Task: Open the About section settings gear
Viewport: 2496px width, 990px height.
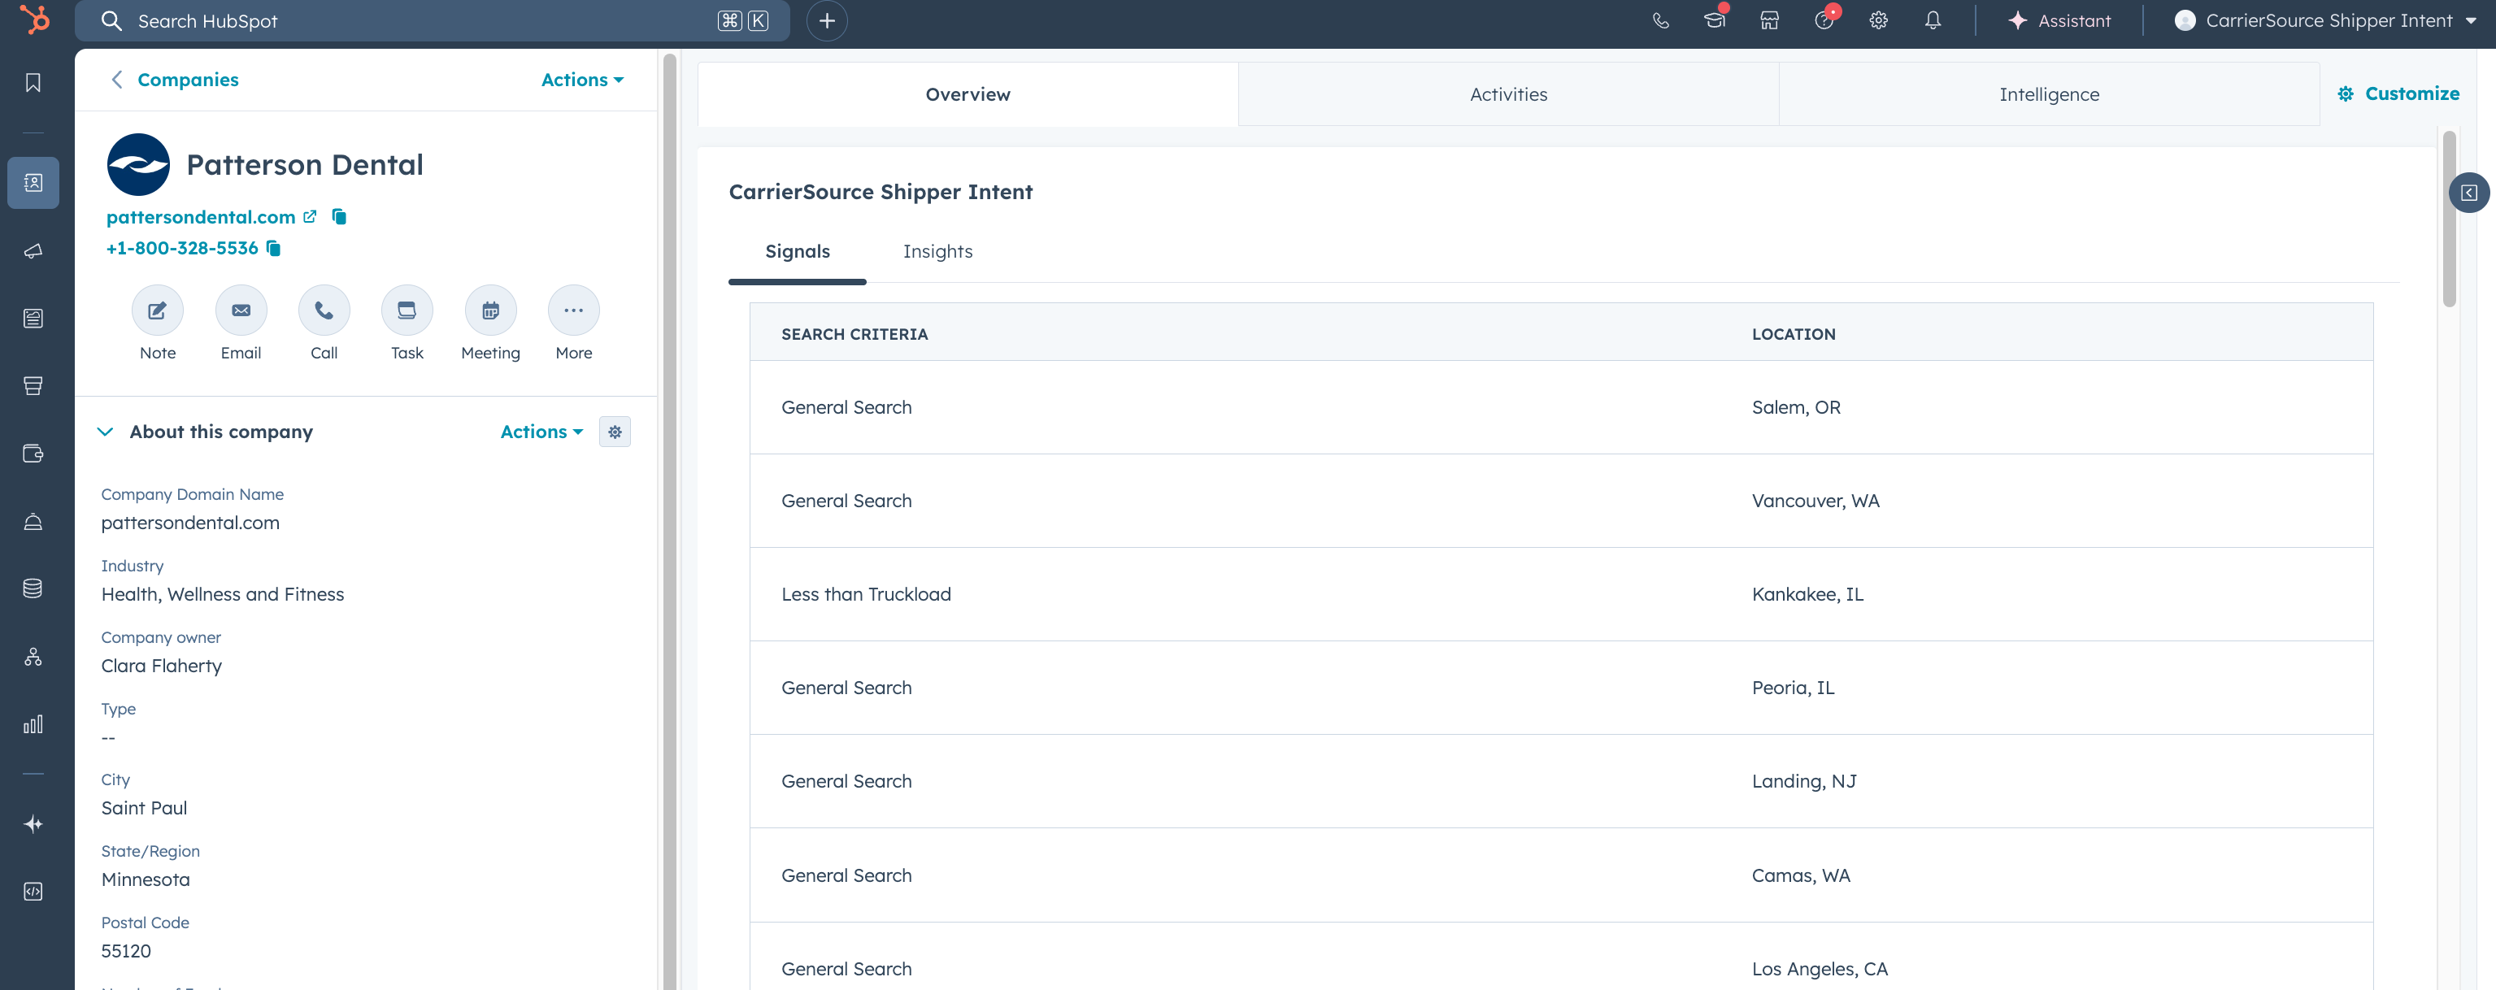Action: pyautogui.click(x=615, y=432)
